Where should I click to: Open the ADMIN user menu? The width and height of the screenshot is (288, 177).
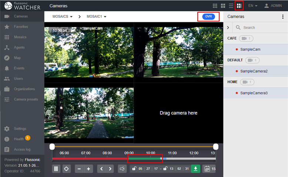[273, 6]
